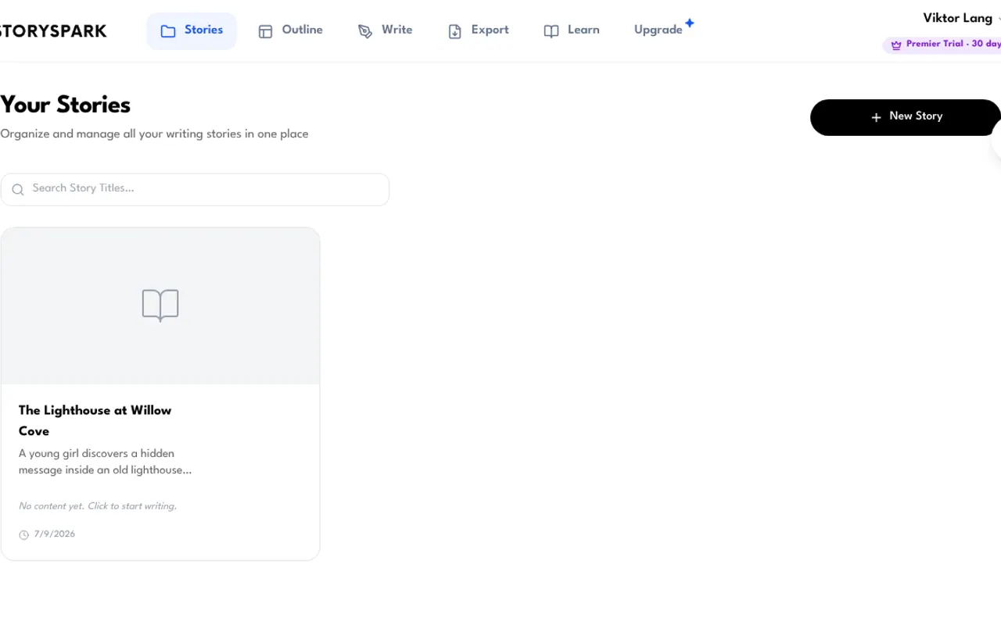Image resolution: width=1001 pixels, height=625 pixels.
Task: Click the book placeholder icon on story card
Action: point(160,305)
